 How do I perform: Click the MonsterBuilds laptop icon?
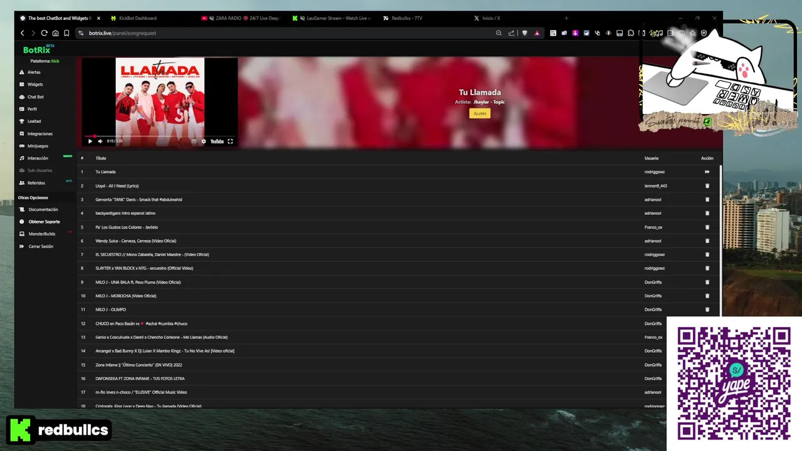[x=22, y=234]
